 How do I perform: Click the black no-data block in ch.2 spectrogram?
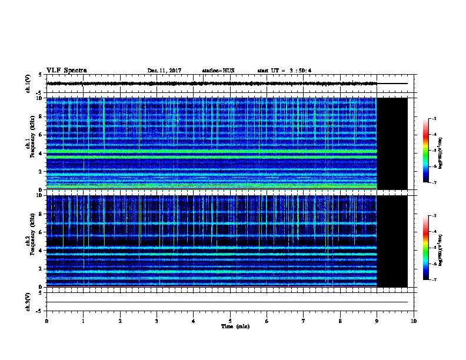(392, 241)
